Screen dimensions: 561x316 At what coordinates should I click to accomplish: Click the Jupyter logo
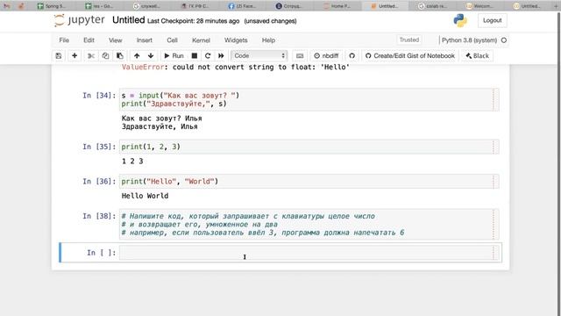click(79, 20)
